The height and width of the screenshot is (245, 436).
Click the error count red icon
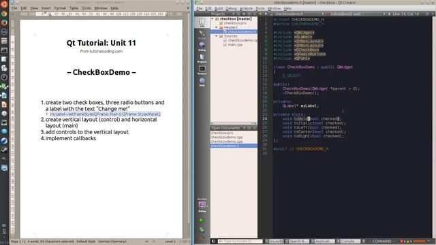coord(401,241)
